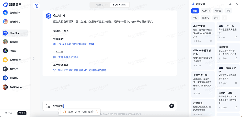This screenshot has width=242, height=117.
Task: Select the GLM-4 model tab
Action: pos(119,5)
